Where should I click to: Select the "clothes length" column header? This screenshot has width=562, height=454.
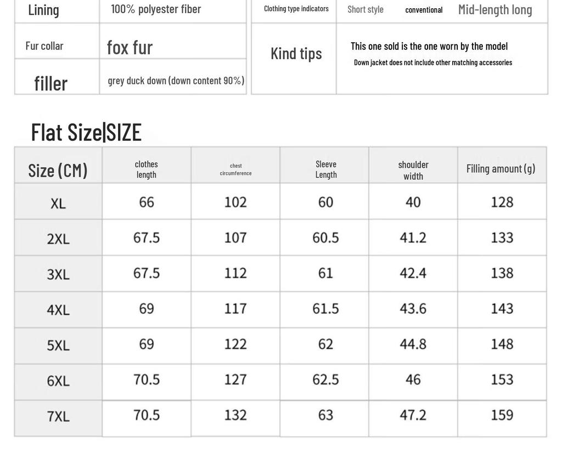[146, 169]
